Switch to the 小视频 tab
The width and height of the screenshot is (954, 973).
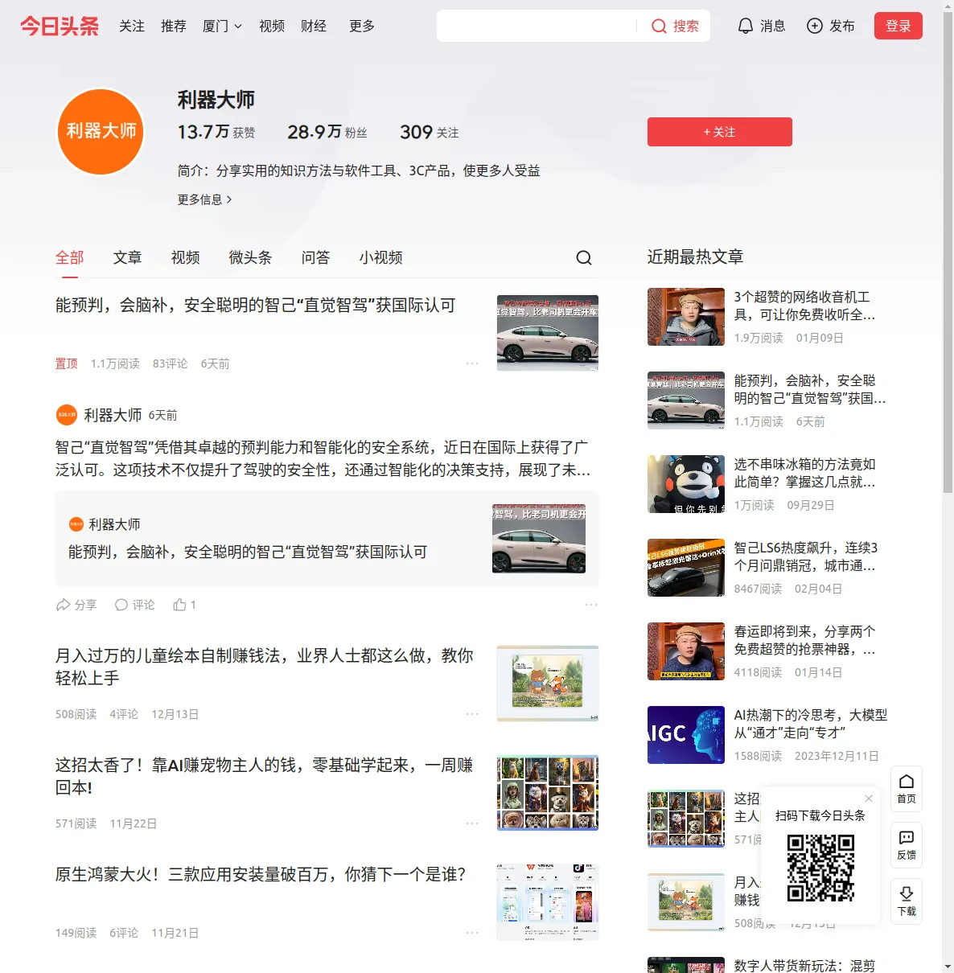click(x=381, y=257)
